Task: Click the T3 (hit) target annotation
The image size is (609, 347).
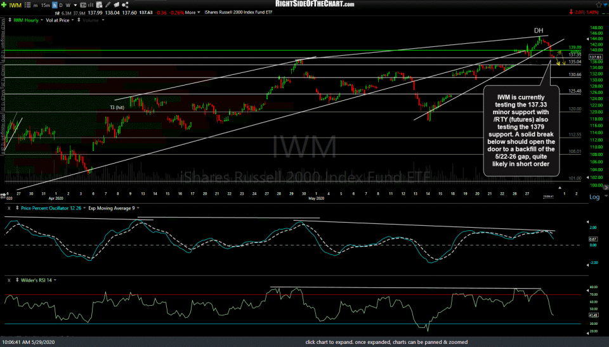Action: [117, 108]
